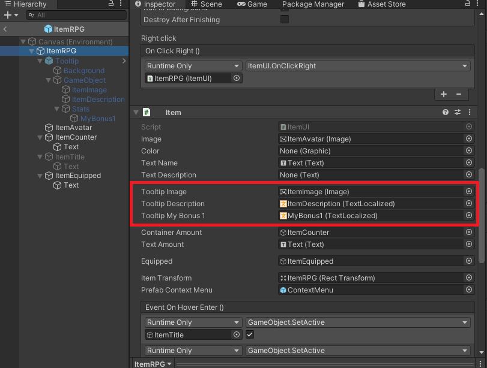Screen dimensions: 487x368
Task: Open object picker for Equipped field
Action: (x=469, y=261)
